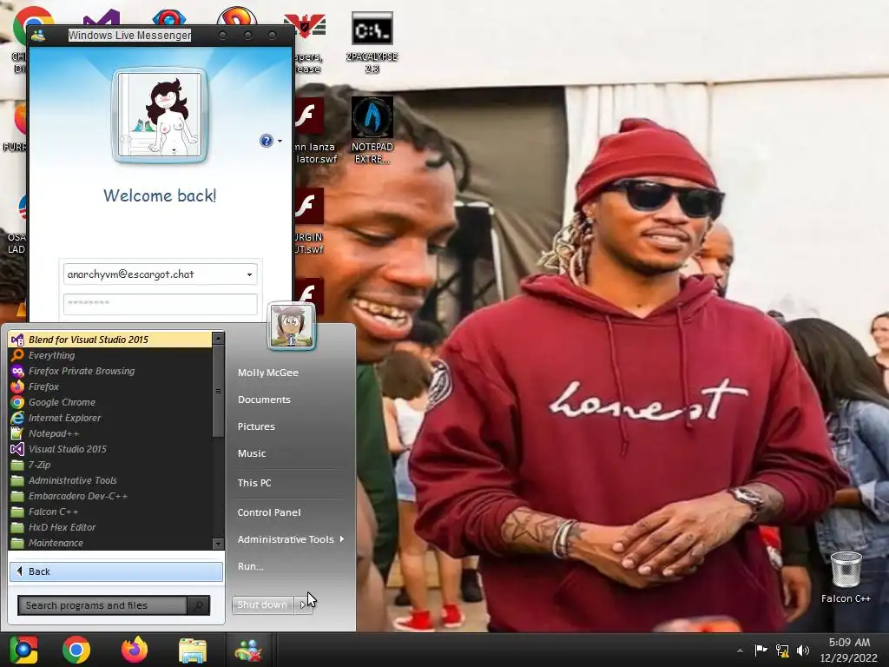
Task: Open Control Panel from the Start menu
Action: click(269, 512)
